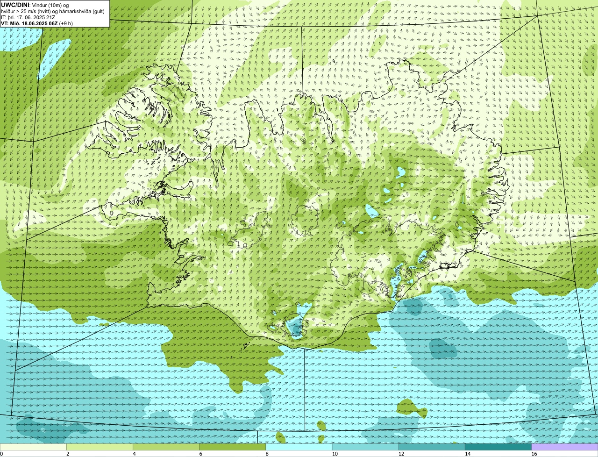The width and height of the screenshot is (598, 457).
Task: Click the lavender legend swatch above 16 m/s
Action: point(565,447)
